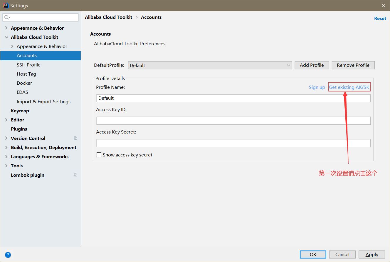
Task: Click the Alibaba Cloud Toolkit breadcrumb
Action: [109, 17]
